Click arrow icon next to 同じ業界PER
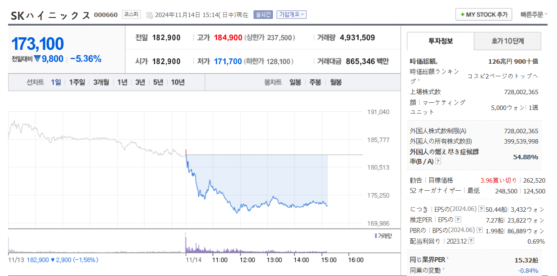The height and width of the screenshot is (276, 557). coord(448,258)
